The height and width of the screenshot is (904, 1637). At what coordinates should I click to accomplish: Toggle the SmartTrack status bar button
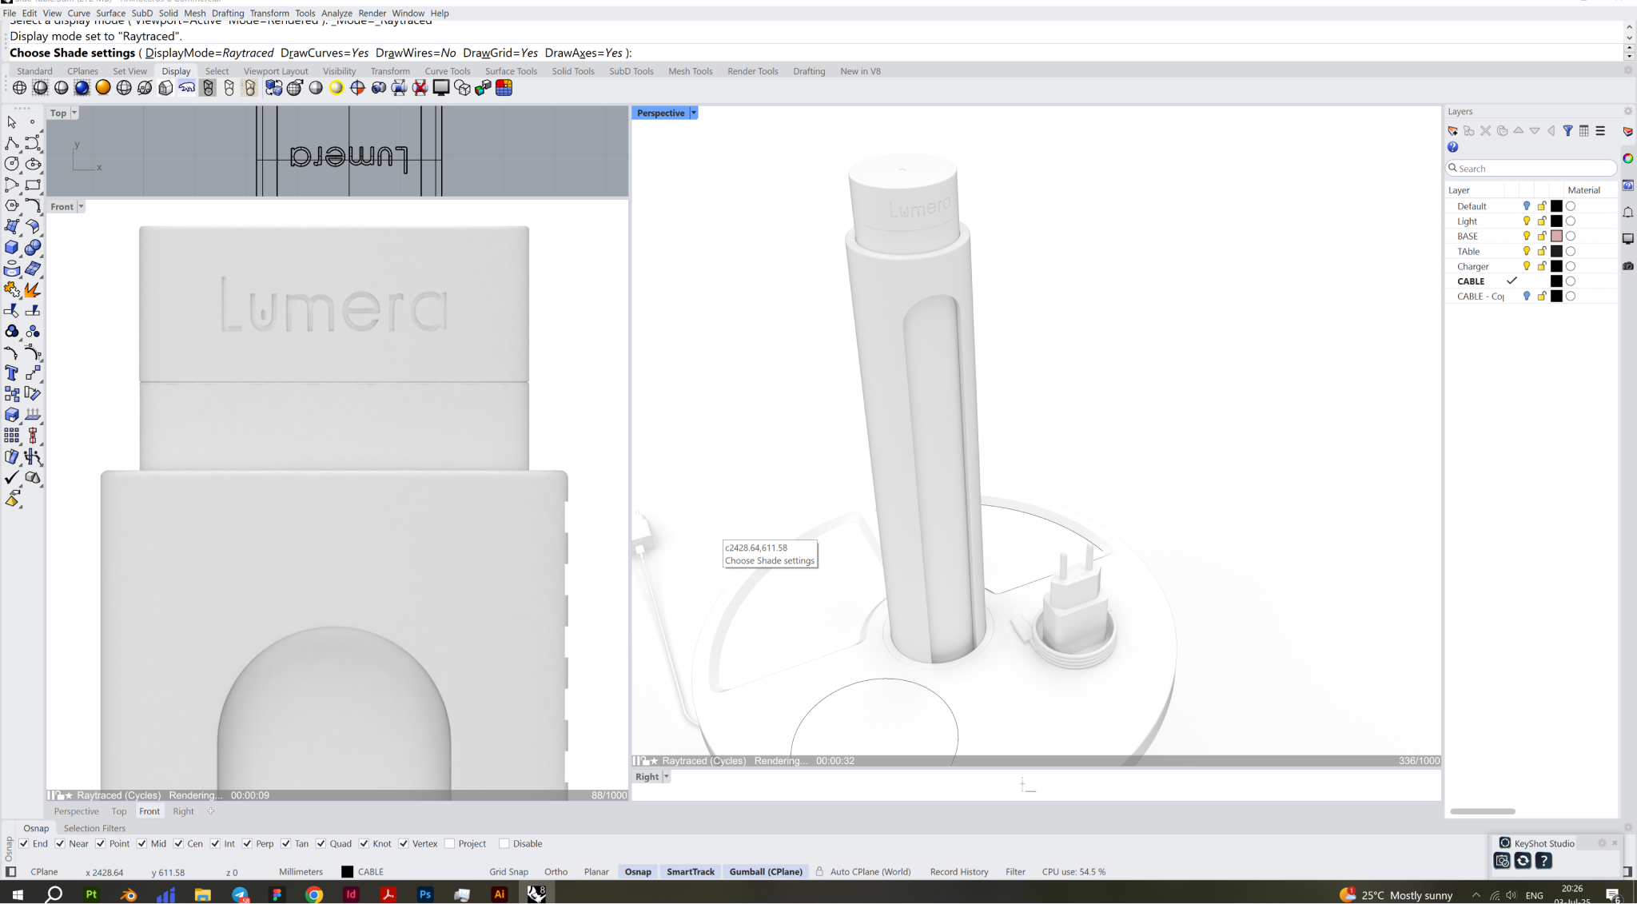click(691, 872)
